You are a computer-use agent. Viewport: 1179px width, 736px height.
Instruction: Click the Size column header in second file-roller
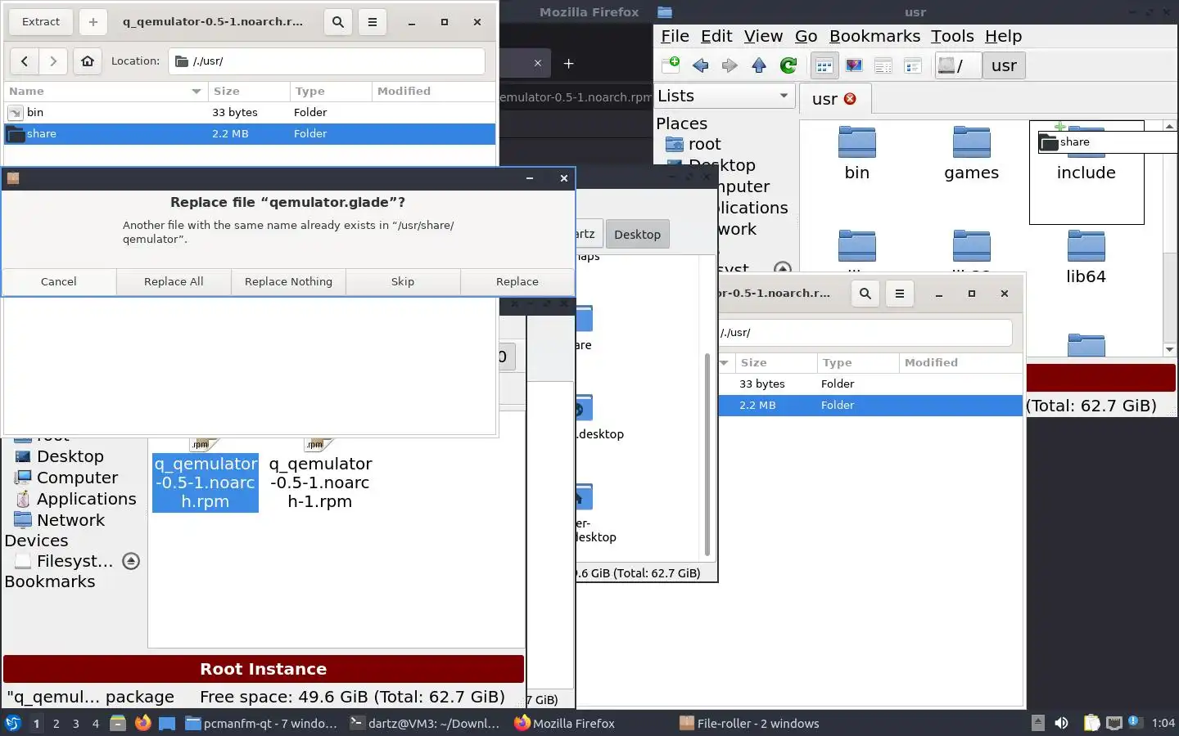click(x=776, y=362)
